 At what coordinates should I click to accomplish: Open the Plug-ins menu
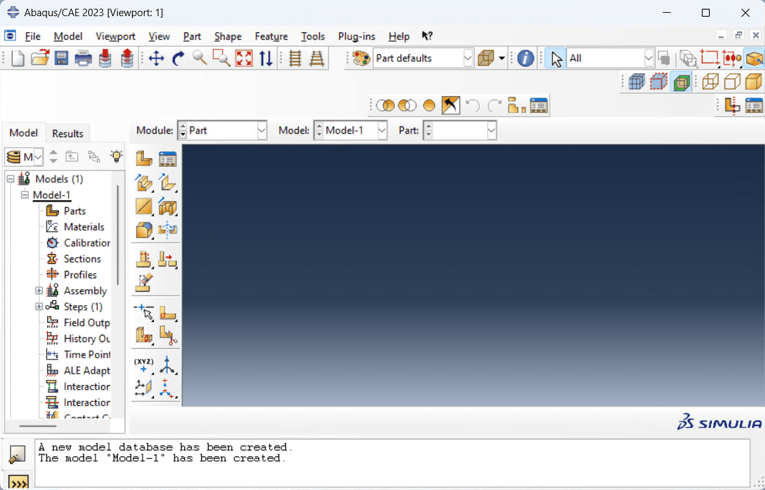pos(357,36)
